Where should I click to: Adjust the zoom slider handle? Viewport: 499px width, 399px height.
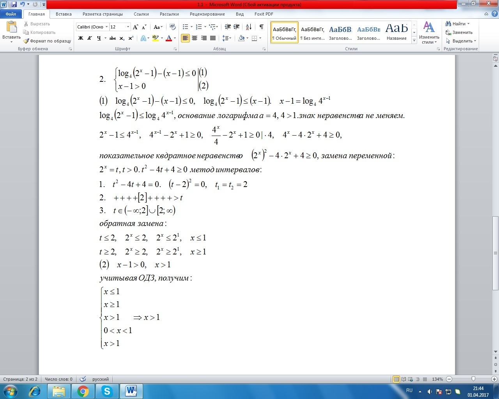pyautogui.click(x=473, y=379)
